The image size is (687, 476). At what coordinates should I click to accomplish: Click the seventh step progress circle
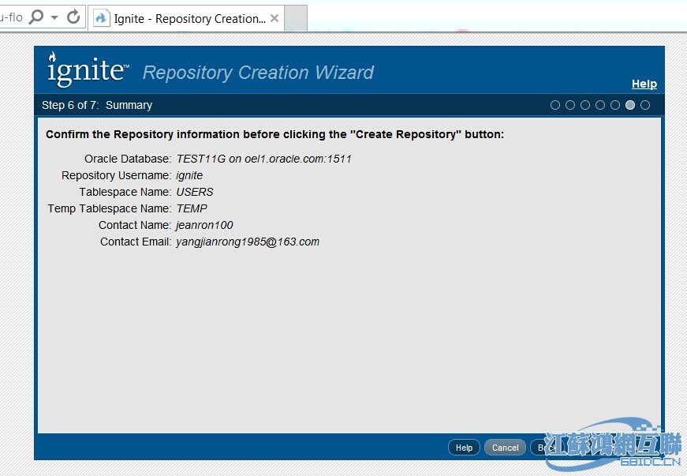[x=645, y=105]
